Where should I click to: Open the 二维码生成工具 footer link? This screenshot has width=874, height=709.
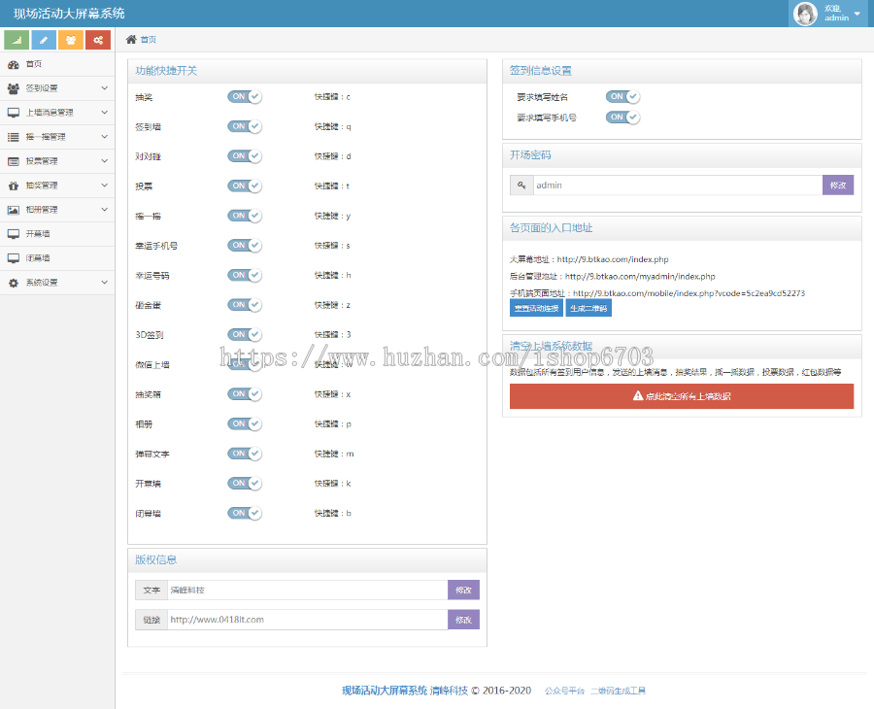coord(618,691)
